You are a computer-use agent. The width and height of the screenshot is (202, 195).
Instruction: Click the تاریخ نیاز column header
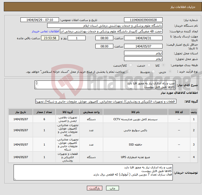[21, 112]
